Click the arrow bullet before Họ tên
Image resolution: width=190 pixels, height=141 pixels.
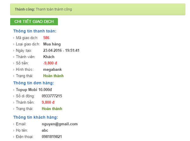pos(14,131)
